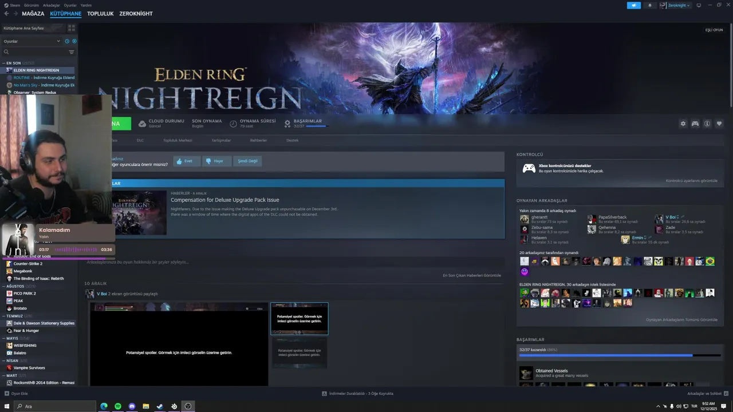Open the Arkadaşlar menu
The image size is (733, 412).
tap(52, 5)
